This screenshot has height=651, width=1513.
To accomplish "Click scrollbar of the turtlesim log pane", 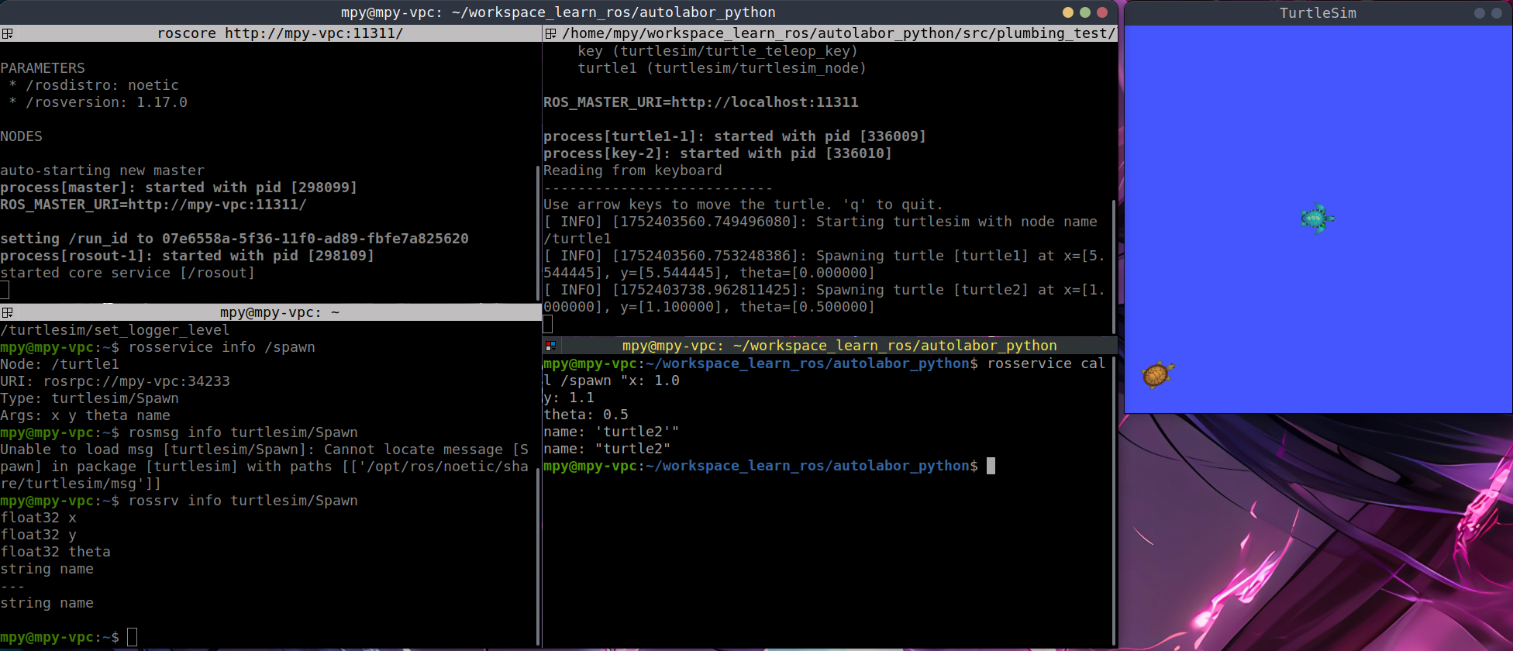I will [1114, 263].
